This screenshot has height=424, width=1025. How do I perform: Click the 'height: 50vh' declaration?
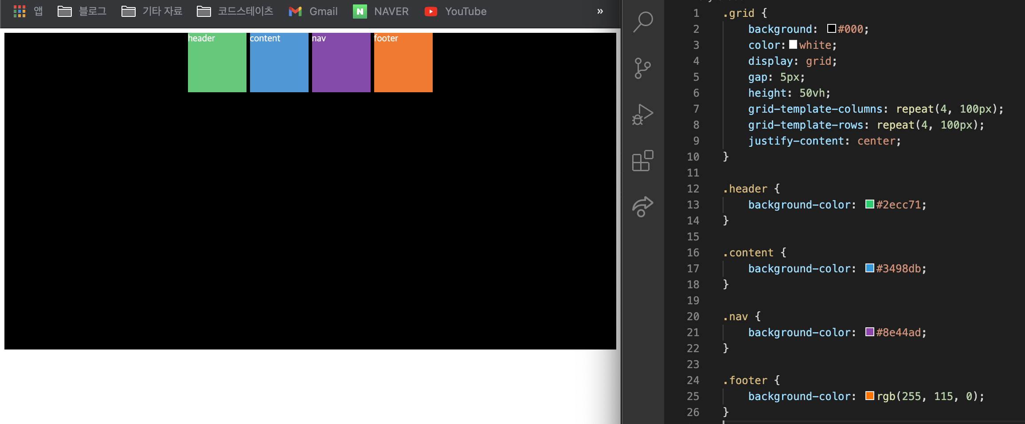point(789,93)
